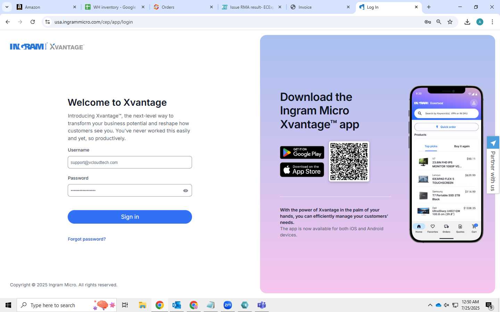Click the Sign in button
This screenshot has width=500, height=312.
(130, 217)
